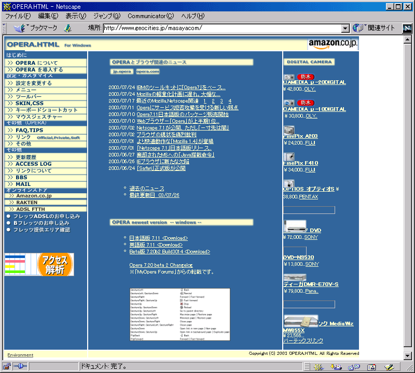
Task: Open the FAQ,TIPS sidebar link
Action: [x=46, y=130]
